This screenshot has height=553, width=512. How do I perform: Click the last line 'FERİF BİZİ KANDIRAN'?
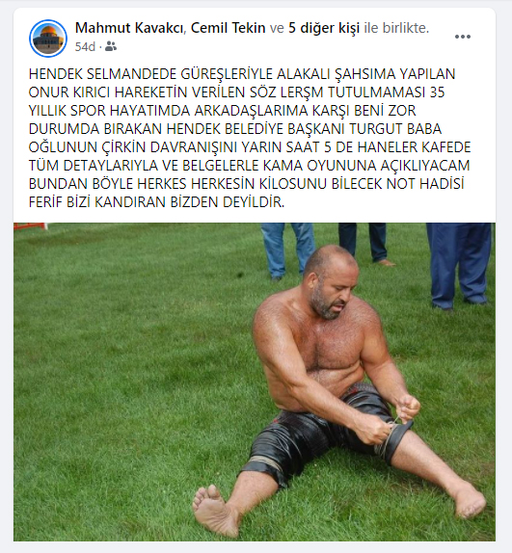pos(156,202)
